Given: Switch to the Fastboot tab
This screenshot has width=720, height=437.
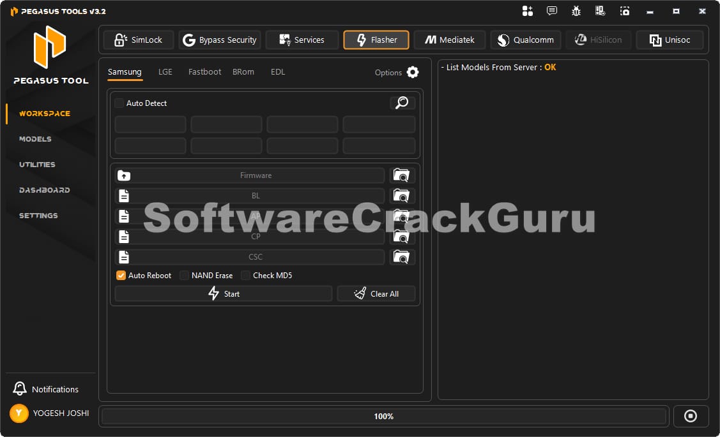Looking at the screenshot, I should coord(204,72).
